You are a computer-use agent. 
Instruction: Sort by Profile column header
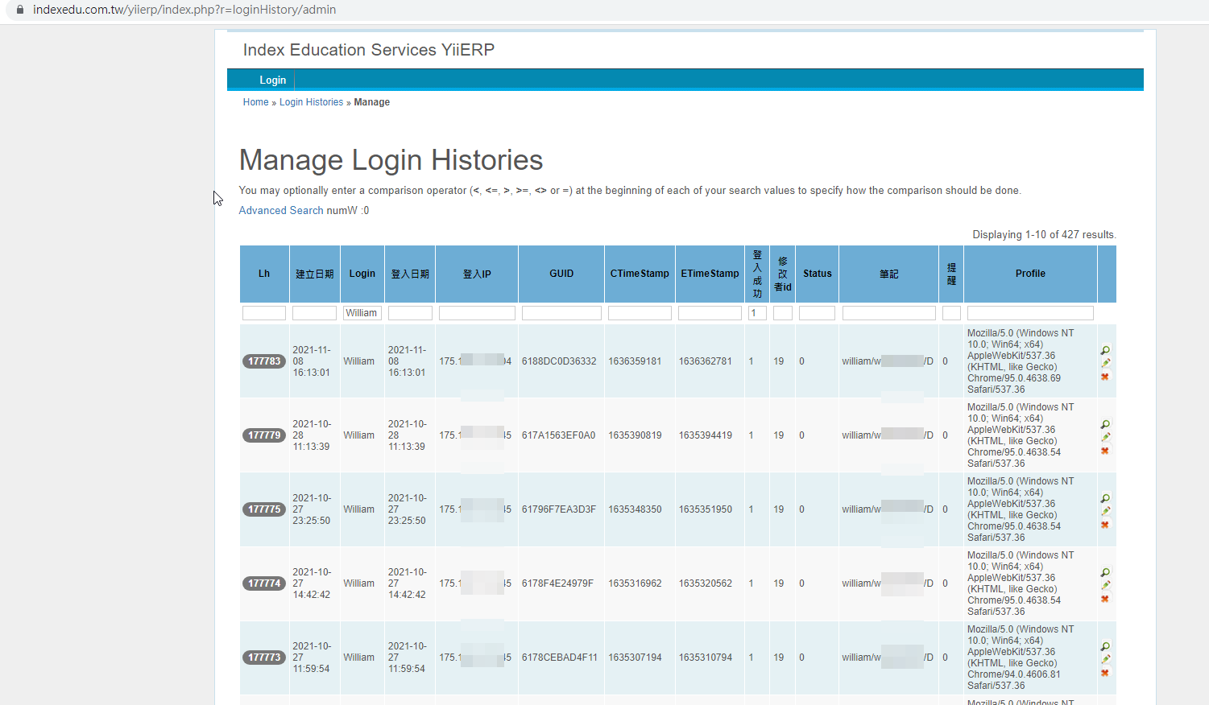[1030, 274]
